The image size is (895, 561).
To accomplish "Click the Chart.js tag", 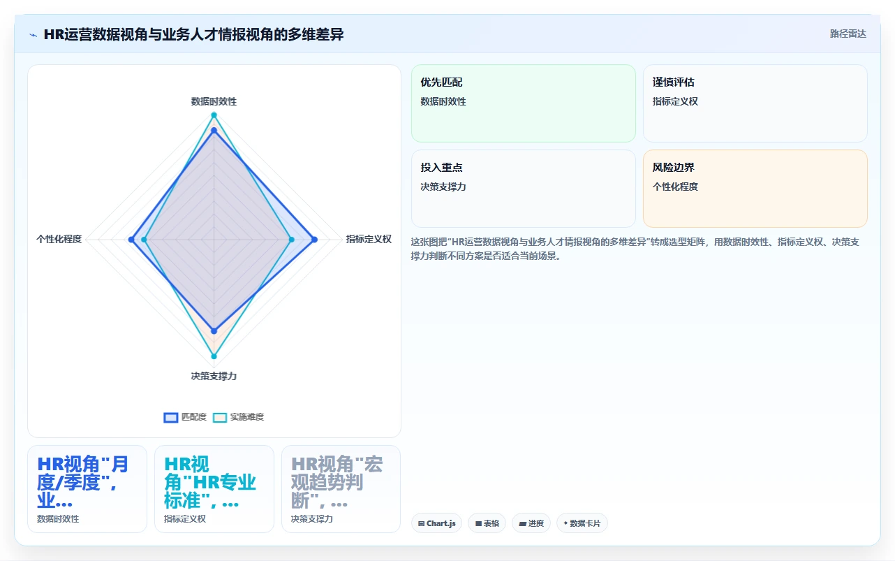I will pyautogui.click(x=436, y=523).
